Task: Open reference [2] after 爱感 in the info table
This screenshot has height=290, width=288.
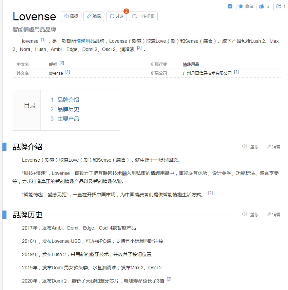Action: (62, 63)
